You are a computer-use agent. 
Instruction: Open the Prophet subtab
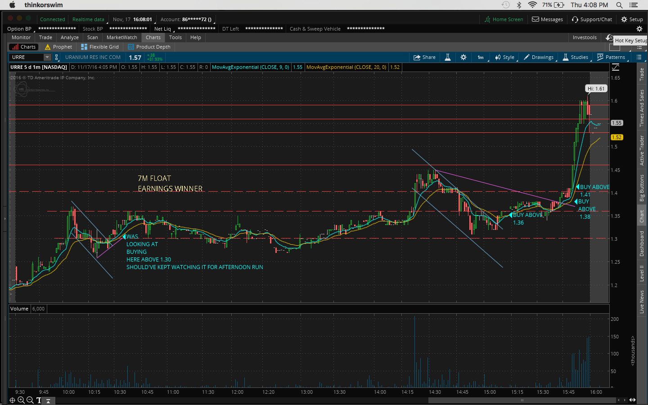click(x=58, y=47)
